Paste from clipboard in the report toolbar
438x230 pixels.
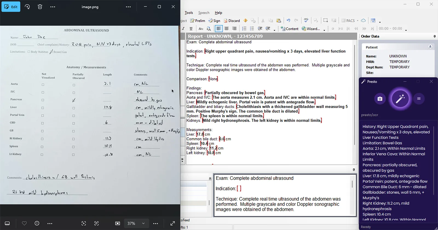coord(279,20)
